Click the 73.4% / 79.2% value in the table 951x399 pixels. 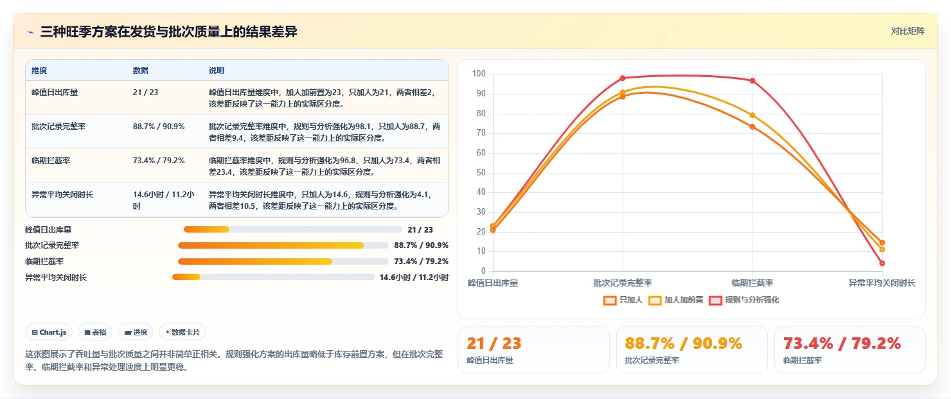pos(159,161)
